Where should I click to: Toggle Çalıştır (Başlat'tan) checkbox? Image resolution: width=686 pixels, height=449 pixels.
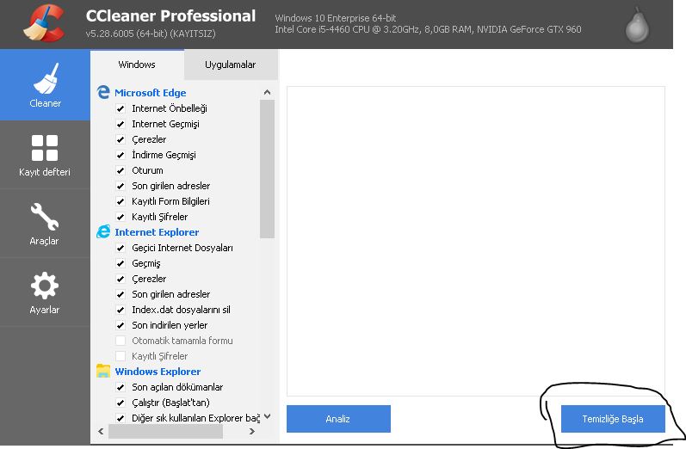click(121, 403)
